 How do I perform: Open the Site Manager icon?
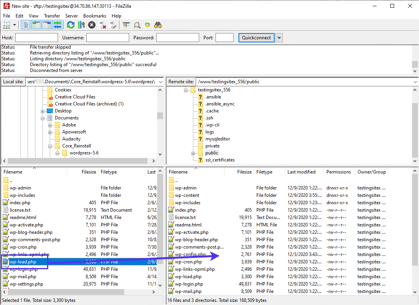coord(7,25)
